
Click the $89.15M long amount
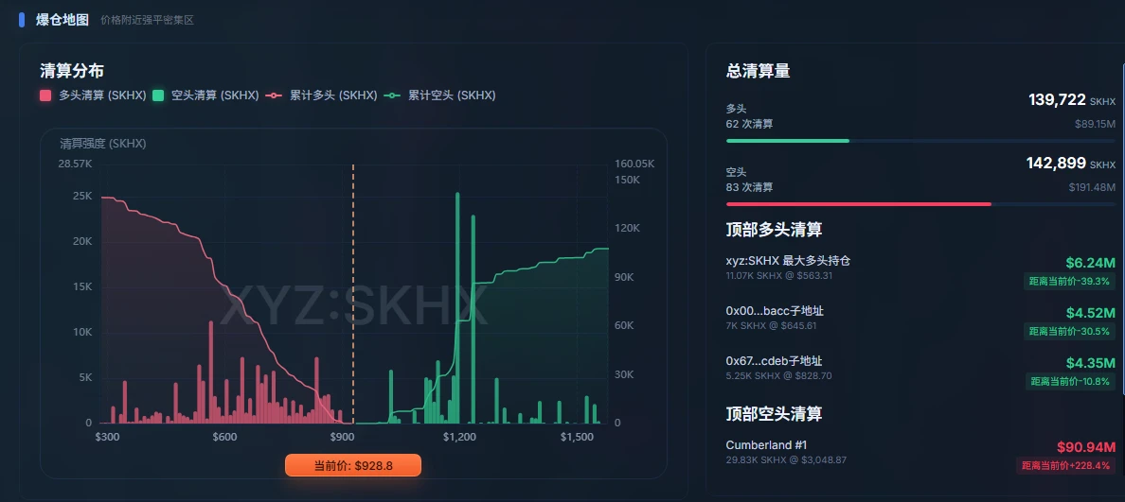1096,124
